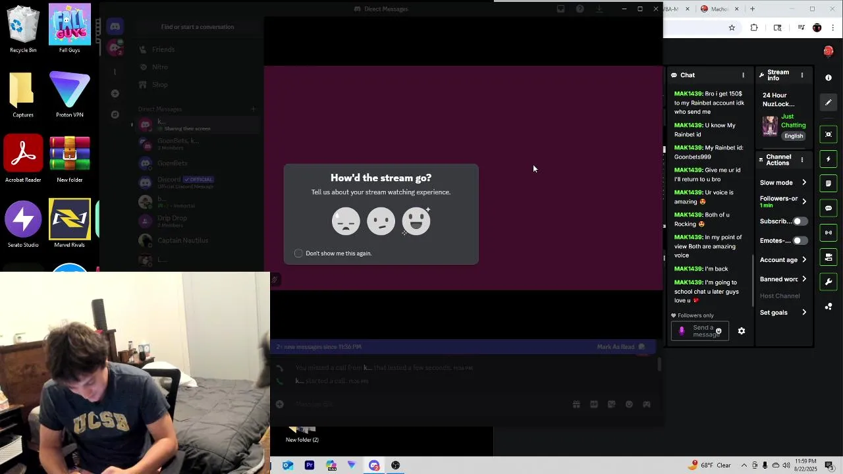
Task: Click the three-dots cluster icon in the Twitch sidebar
Action: (829, 307)
